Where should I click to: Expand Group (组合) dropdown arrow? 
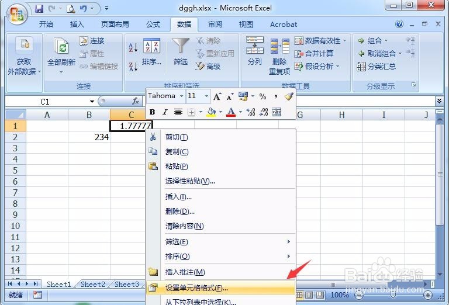click(386, 41)
